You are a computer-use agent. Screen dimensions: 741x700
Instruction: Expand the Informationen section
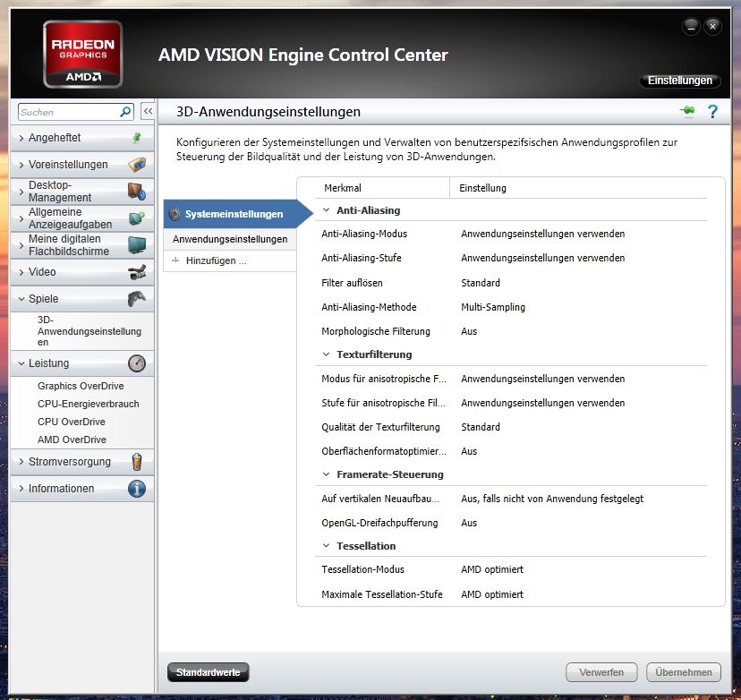(21, 489)
